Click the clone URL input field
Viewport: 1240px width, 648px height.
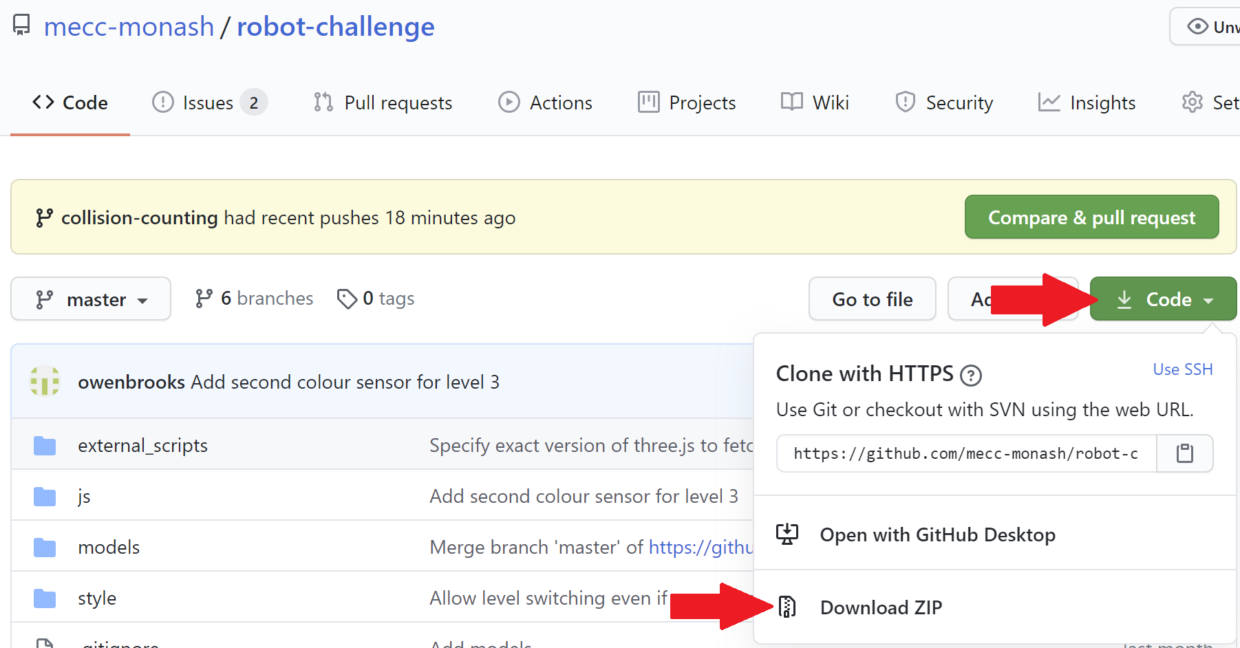point(966,453)
